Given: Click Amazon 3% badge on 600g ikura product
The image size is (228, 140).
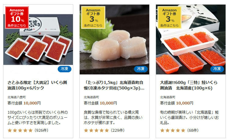Looking at the screenshot, I should coord(169,17).
